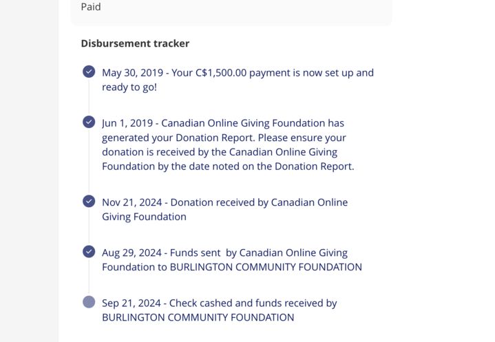495x342 pixels.
Task: Click the Nov 21, 2024 checkmark icon
Action: tap(89, 202)
